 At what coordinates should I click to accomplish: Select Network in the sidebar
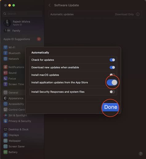14,59
